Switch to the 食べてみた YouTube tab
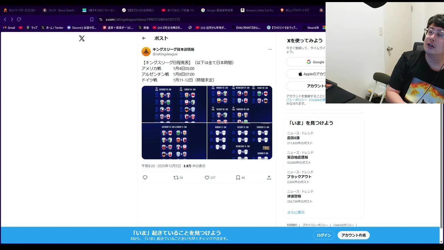Viewport: 444px width, 250px height. tap(178, 10)
